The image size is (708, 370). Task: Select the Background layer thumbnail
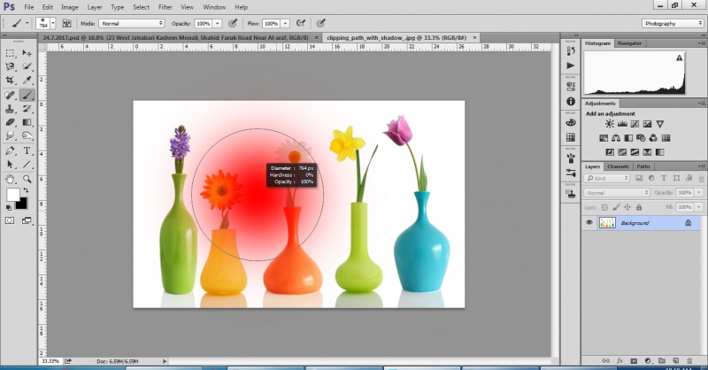click(608, 223)
